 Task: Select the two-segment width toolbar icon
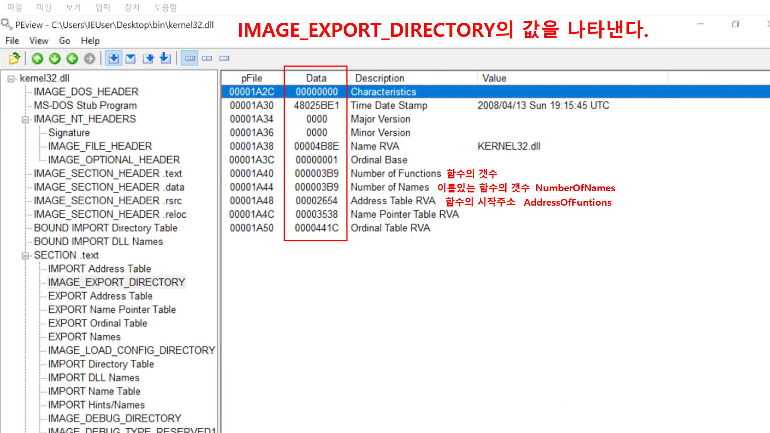coord(207,59)
